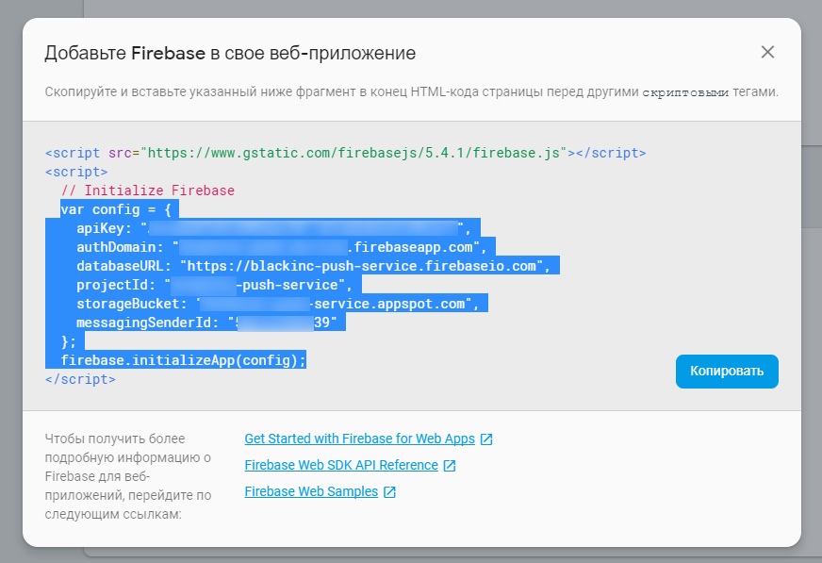Click the '// Initialize Firebase' comment line
822x563 pixels.
(x=148, y=190)
